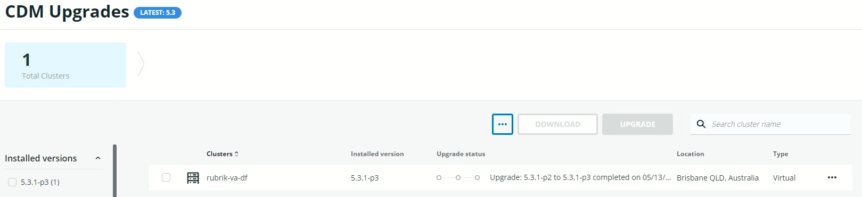The width and height of the screenshot is (862, 197).
Task: Click the DOWNLOAD button
Action: coord(557,124)
